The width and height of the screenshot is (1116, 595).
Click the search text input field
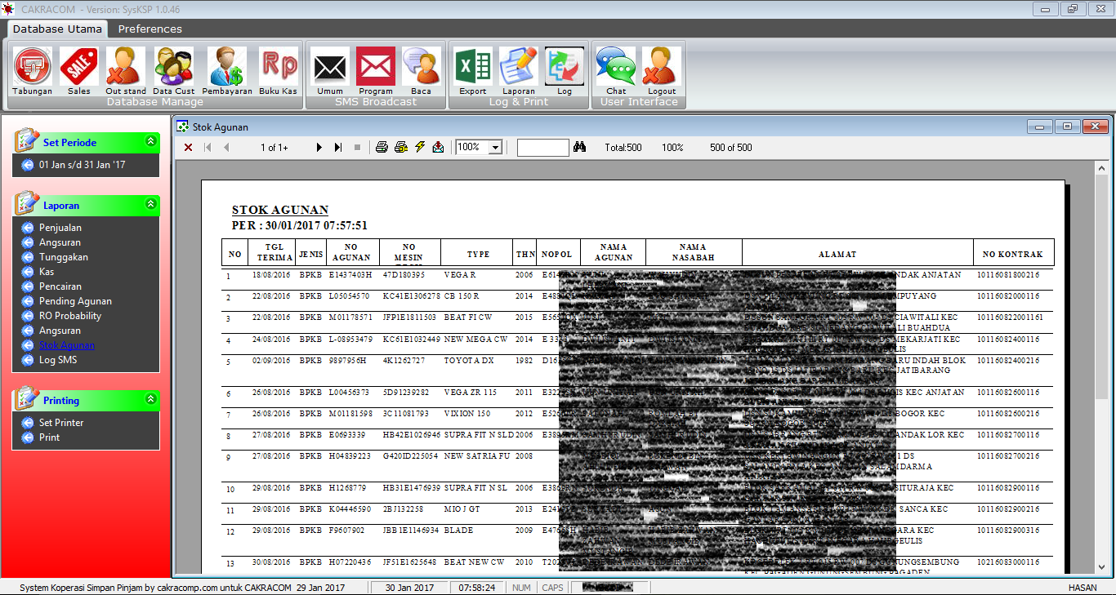click(x=542, y=148)
